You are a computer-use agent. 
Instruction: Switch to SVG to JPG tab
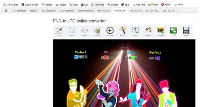169,11
